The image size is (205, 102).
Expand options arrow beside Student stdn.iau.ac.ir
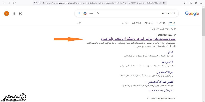tap(148, 98)
